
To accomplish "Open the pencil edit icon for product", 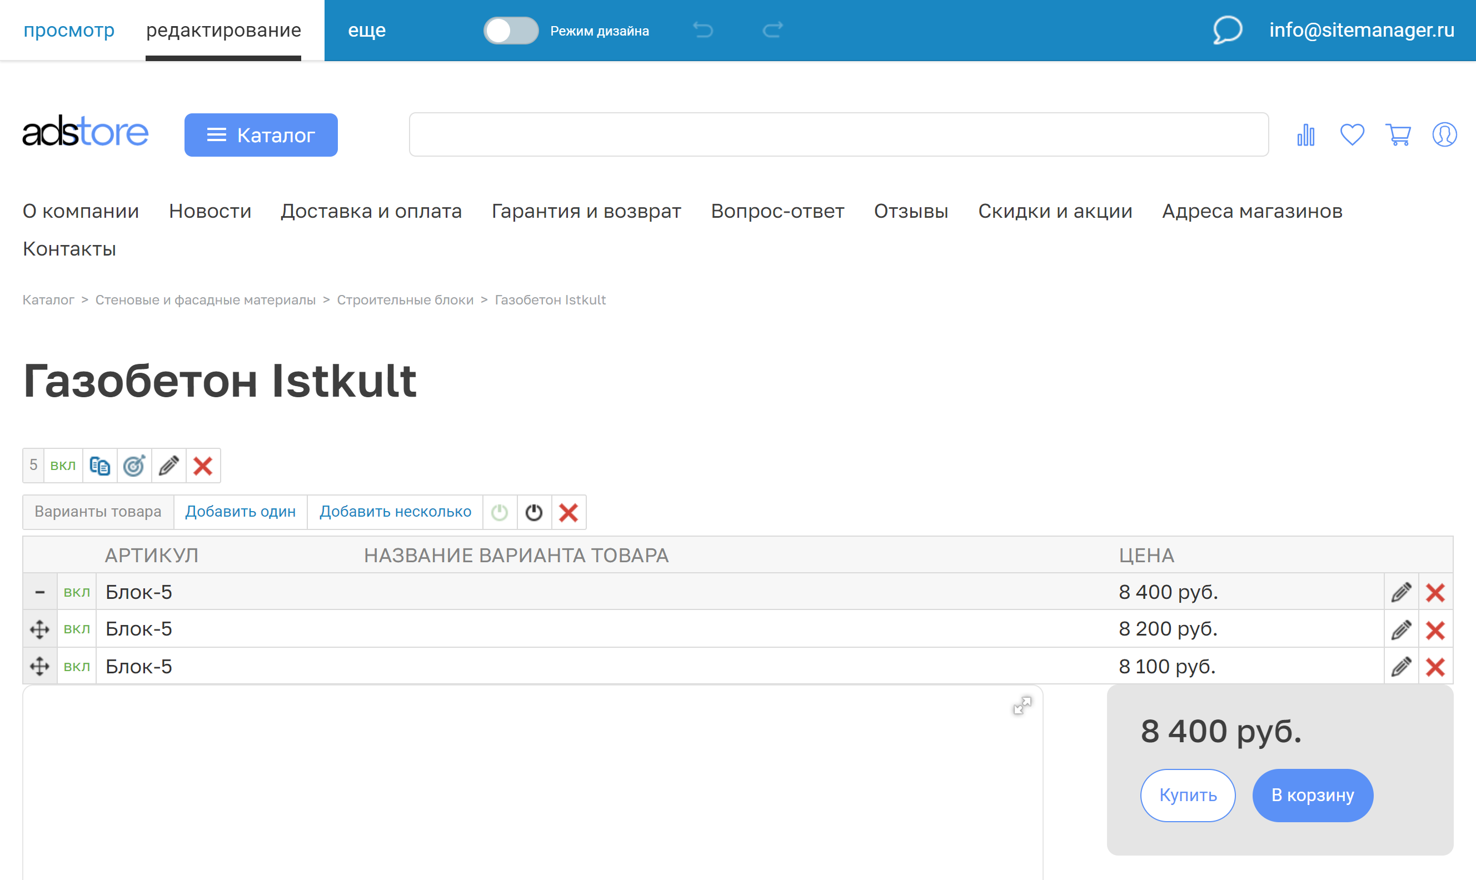I will click(168, 466).
